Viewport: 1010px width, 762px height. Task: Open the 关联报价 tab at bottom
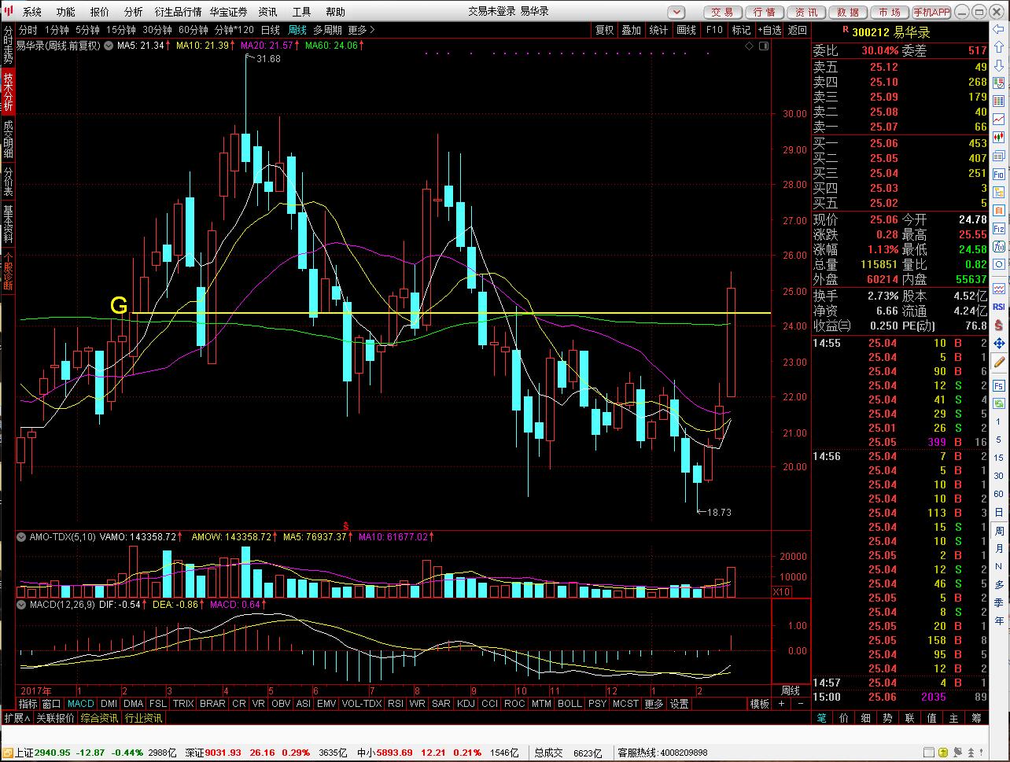pyautogui.click(x=56, y=718)
